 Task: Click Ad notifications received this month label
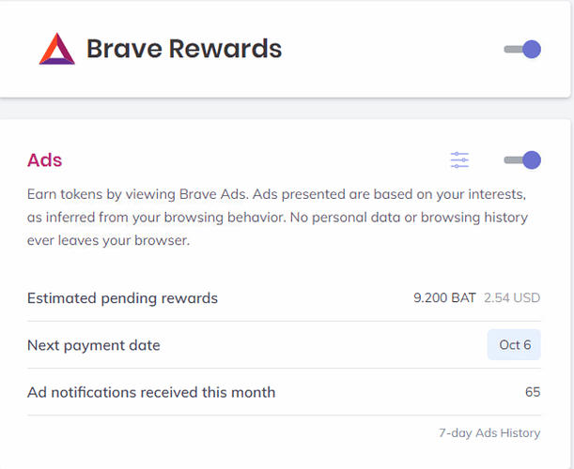pos(151,392)
